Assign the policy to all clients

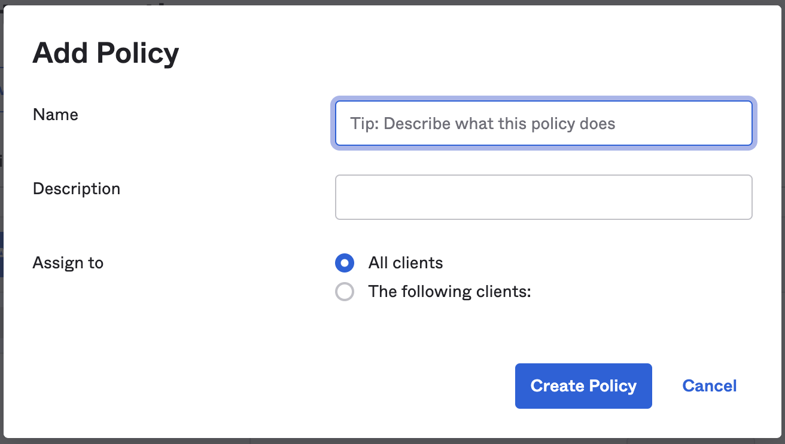(345, 263)
